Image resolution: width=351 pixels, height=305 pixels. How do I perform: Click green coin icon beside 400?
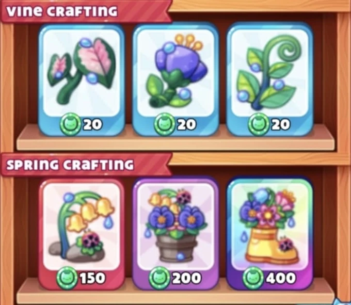[253, 278]
